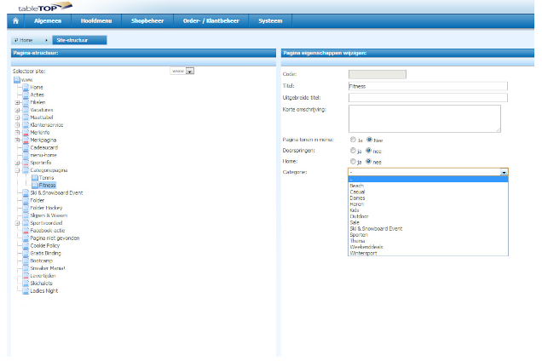Collapse the Categoriepagina tree node
This screenshot has width=542, height=361.
pyautogui.click(x=17, y=170)
